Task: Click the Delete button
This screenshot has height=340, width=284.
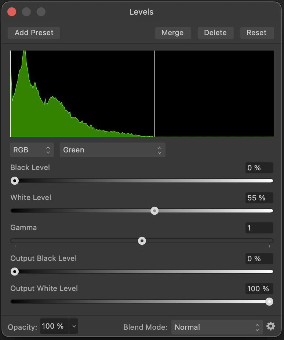Action: tap(216, 33)
